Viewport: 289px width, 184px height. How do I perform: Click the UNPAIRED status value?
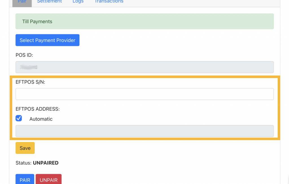(46, 163)
